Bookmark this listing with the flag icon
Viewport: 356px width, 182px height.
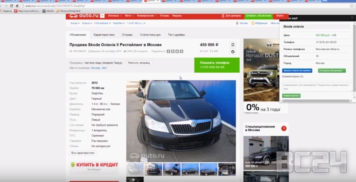pyautogui.click(x=233, y=45)
